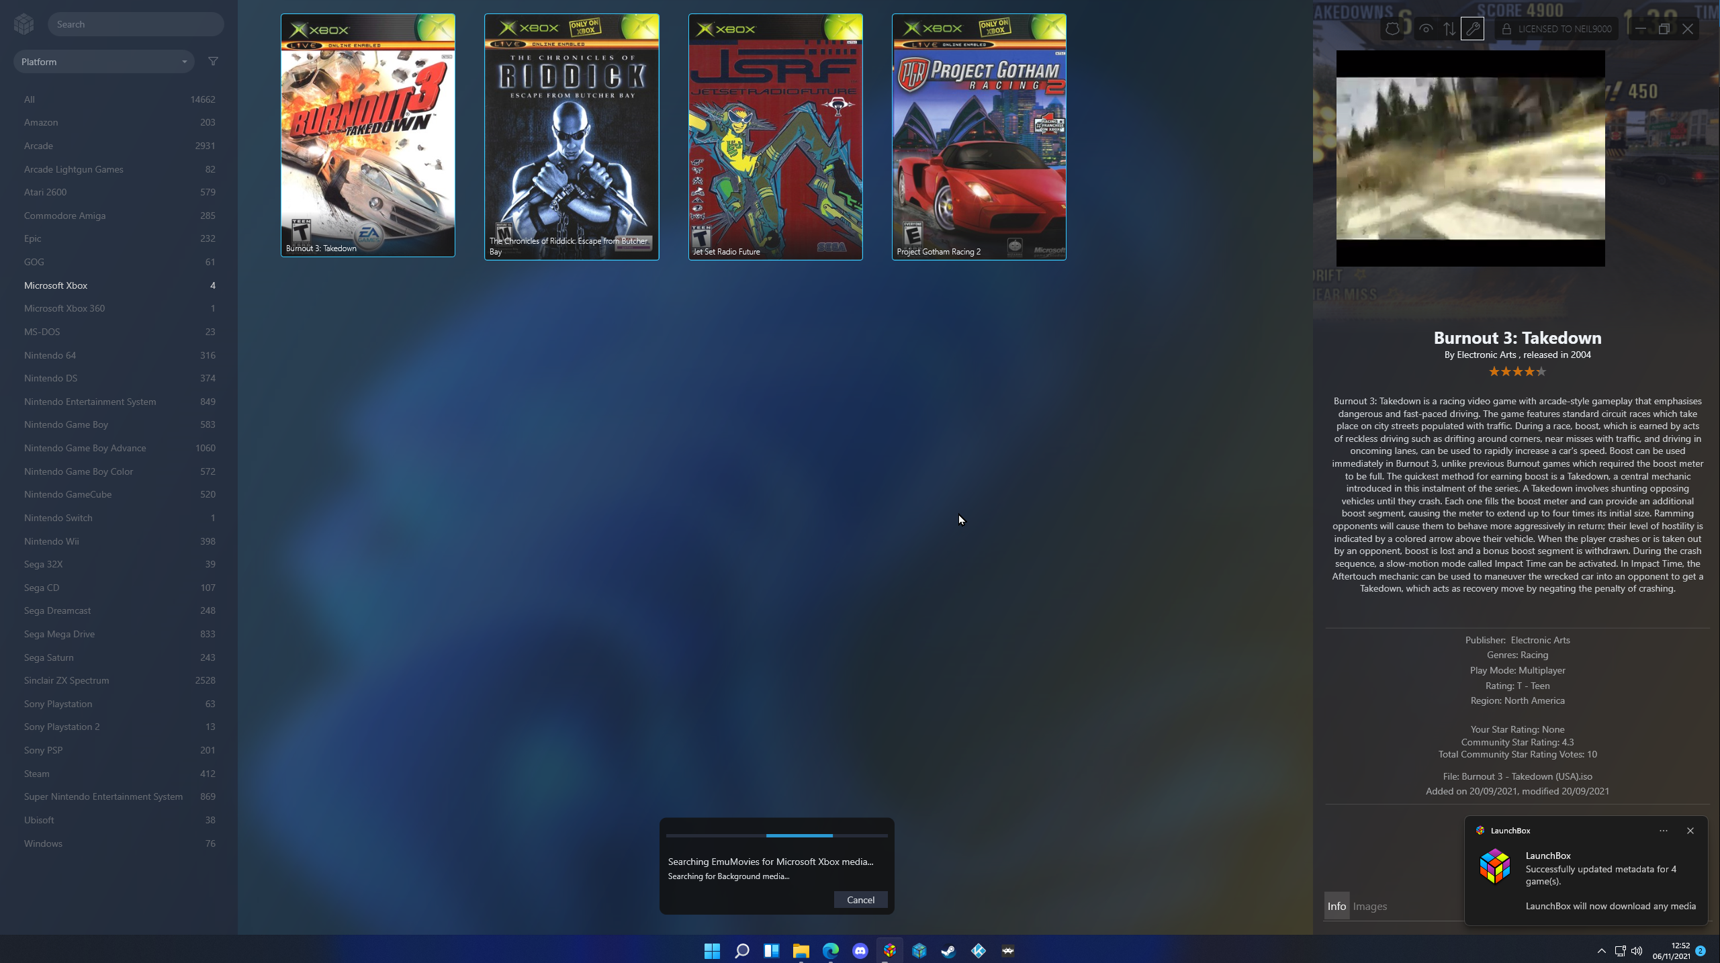The image size is (1720, 963).
Task: Show hidden system tray icons
Action: (x=1601, y=951)
